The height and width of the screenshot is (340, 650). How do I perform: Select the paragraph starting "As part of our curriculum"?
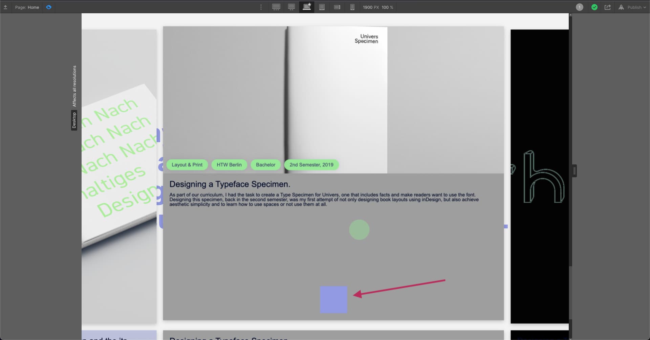[324, 200]
